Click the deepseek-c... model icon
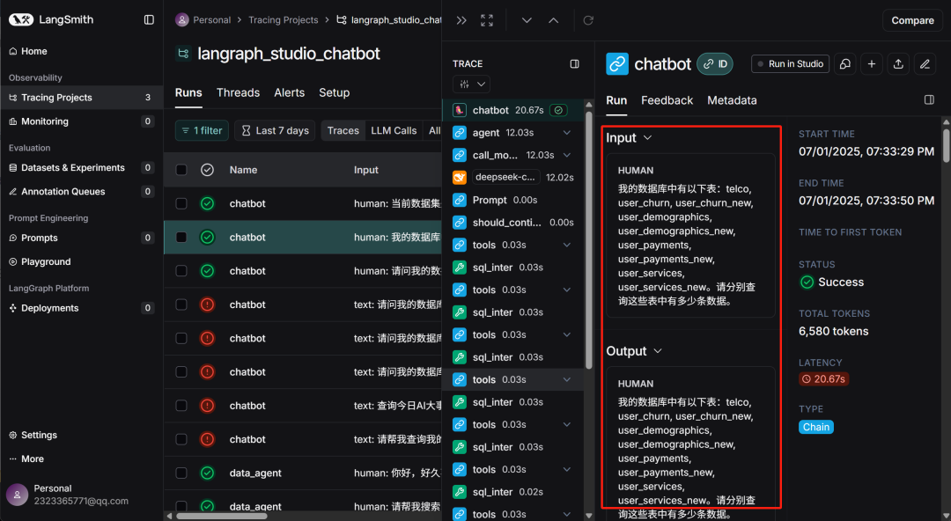This screenshot has width=951, height=521. click(460, 177)
